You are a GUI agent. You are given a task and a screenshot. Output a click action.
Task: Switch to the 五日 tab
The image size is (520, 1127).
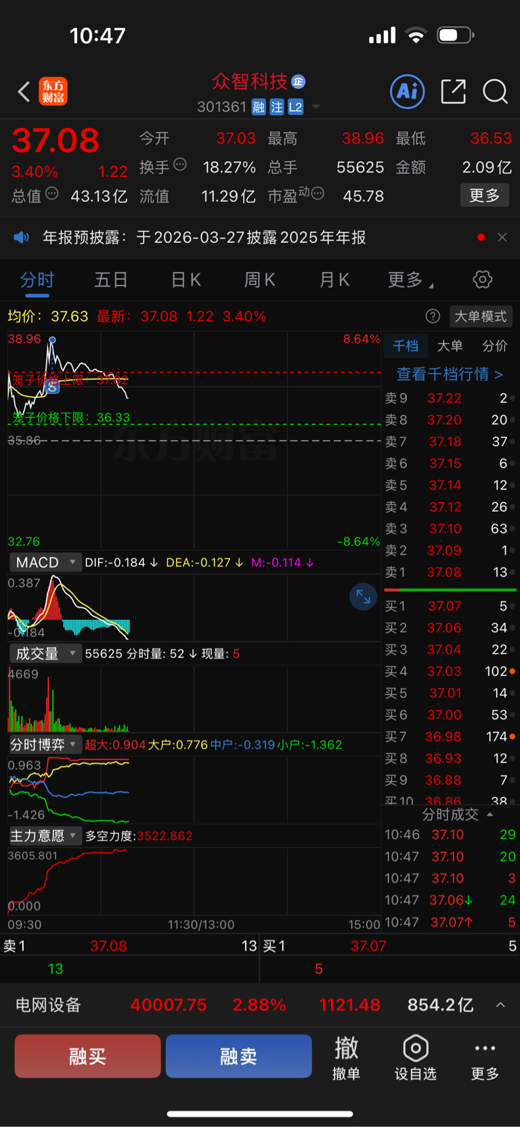tap(111, 280)
